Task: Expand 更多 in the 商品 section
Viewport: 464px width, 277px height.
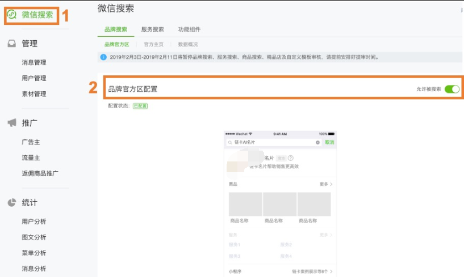Action: [326, 184]
